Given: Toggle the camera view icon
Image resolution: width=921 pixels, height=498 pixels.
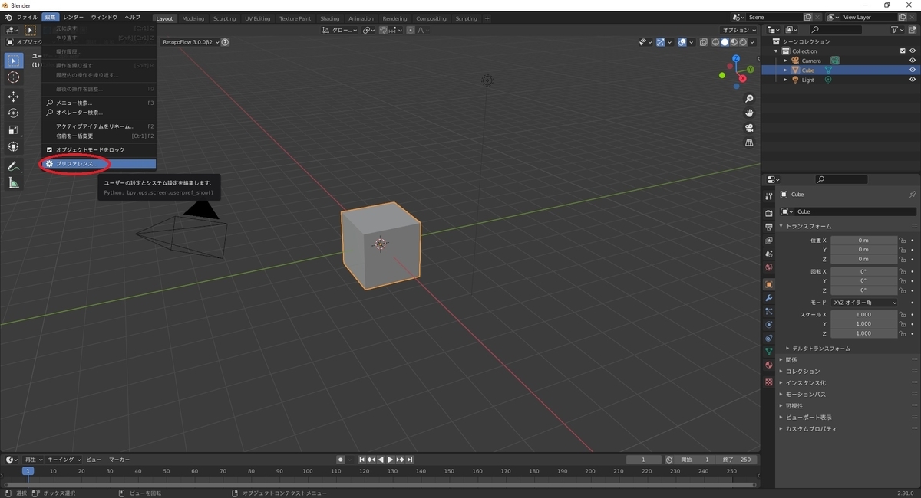Looking at the screenshot, I should coord(750,128).
